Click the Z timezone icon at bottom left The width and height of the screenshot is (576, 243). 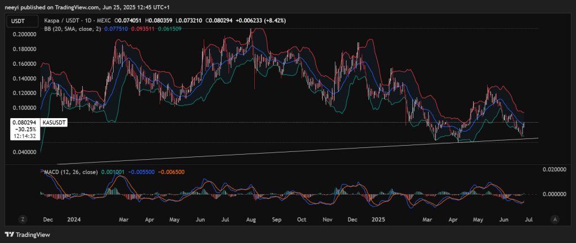tap(24, 218)
